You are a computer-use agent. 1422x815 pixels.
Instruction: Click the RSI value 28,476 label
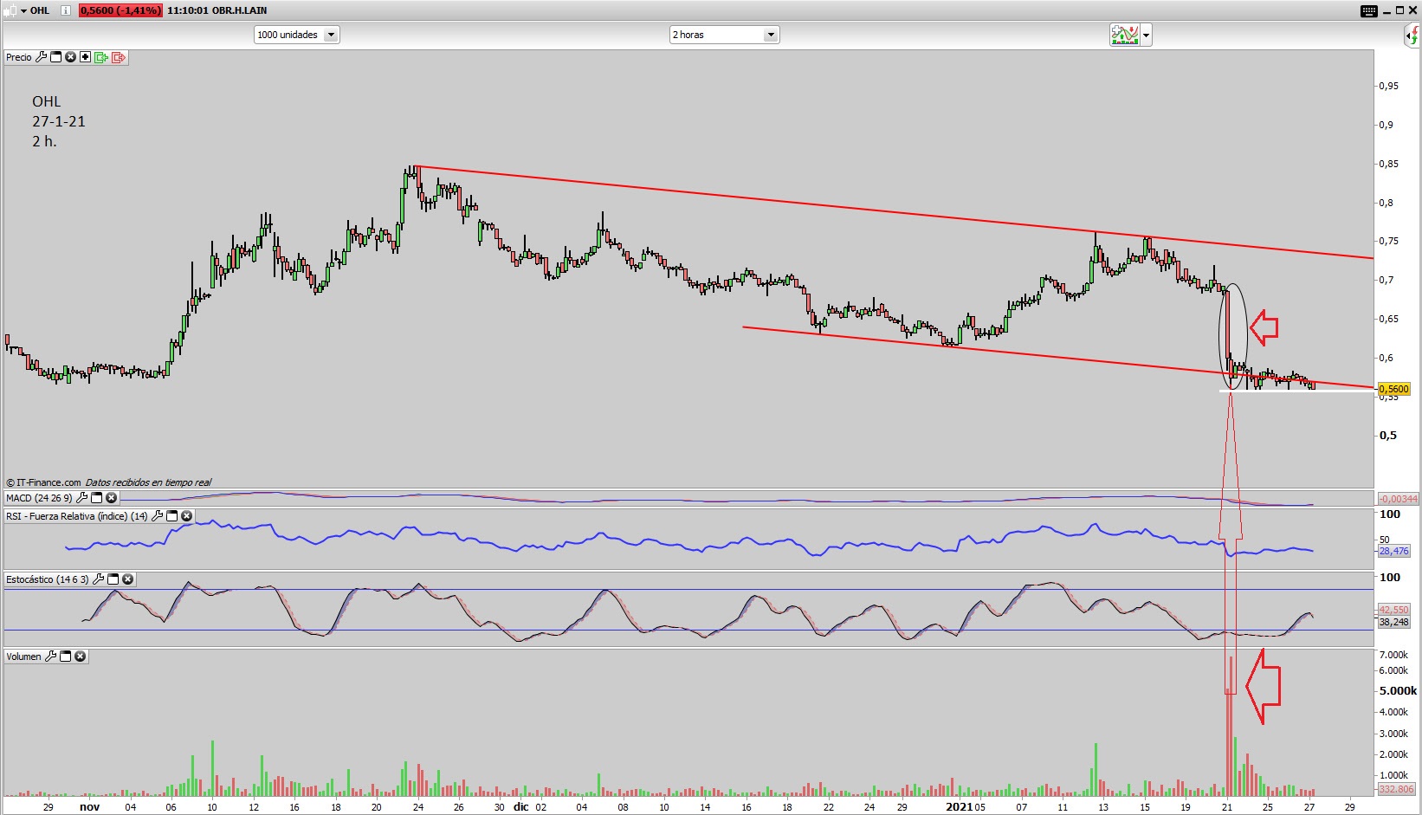point(1394,551)
